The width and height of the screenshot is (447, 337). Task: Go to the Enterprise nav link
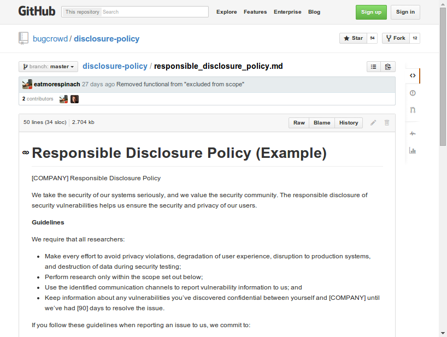287,12
